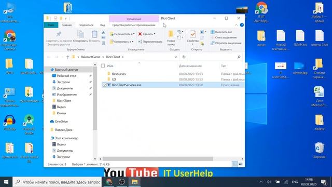Screen dimensions: 332x187
Task: Open the Лист Microsoft Excel desktop file
Action: point(319,97)
